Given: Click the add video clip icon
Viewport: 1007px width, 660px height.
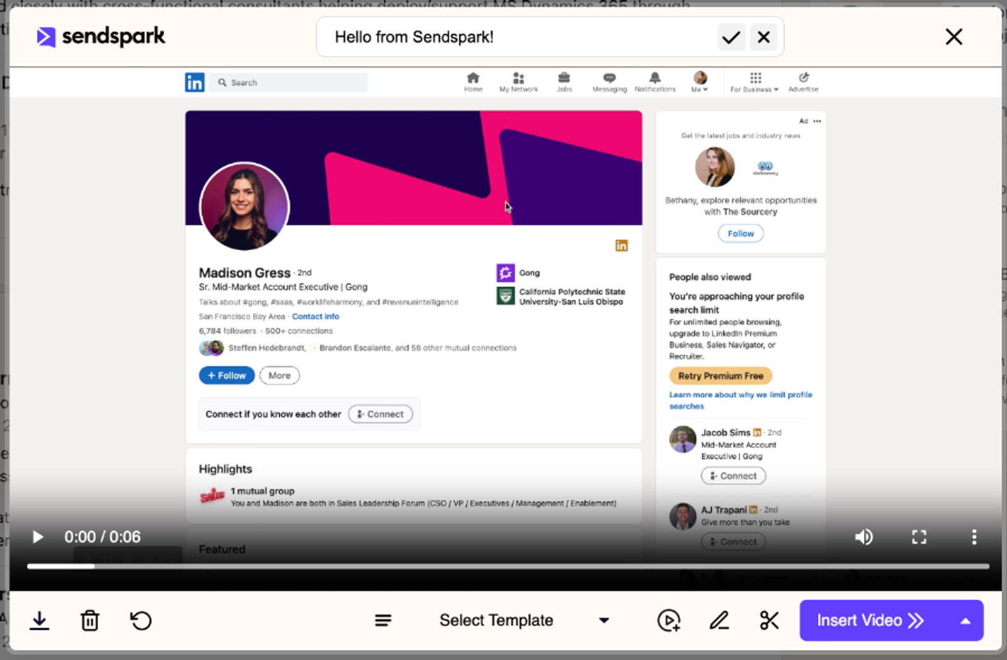Looking at the screenshot, I should (668, 621).
